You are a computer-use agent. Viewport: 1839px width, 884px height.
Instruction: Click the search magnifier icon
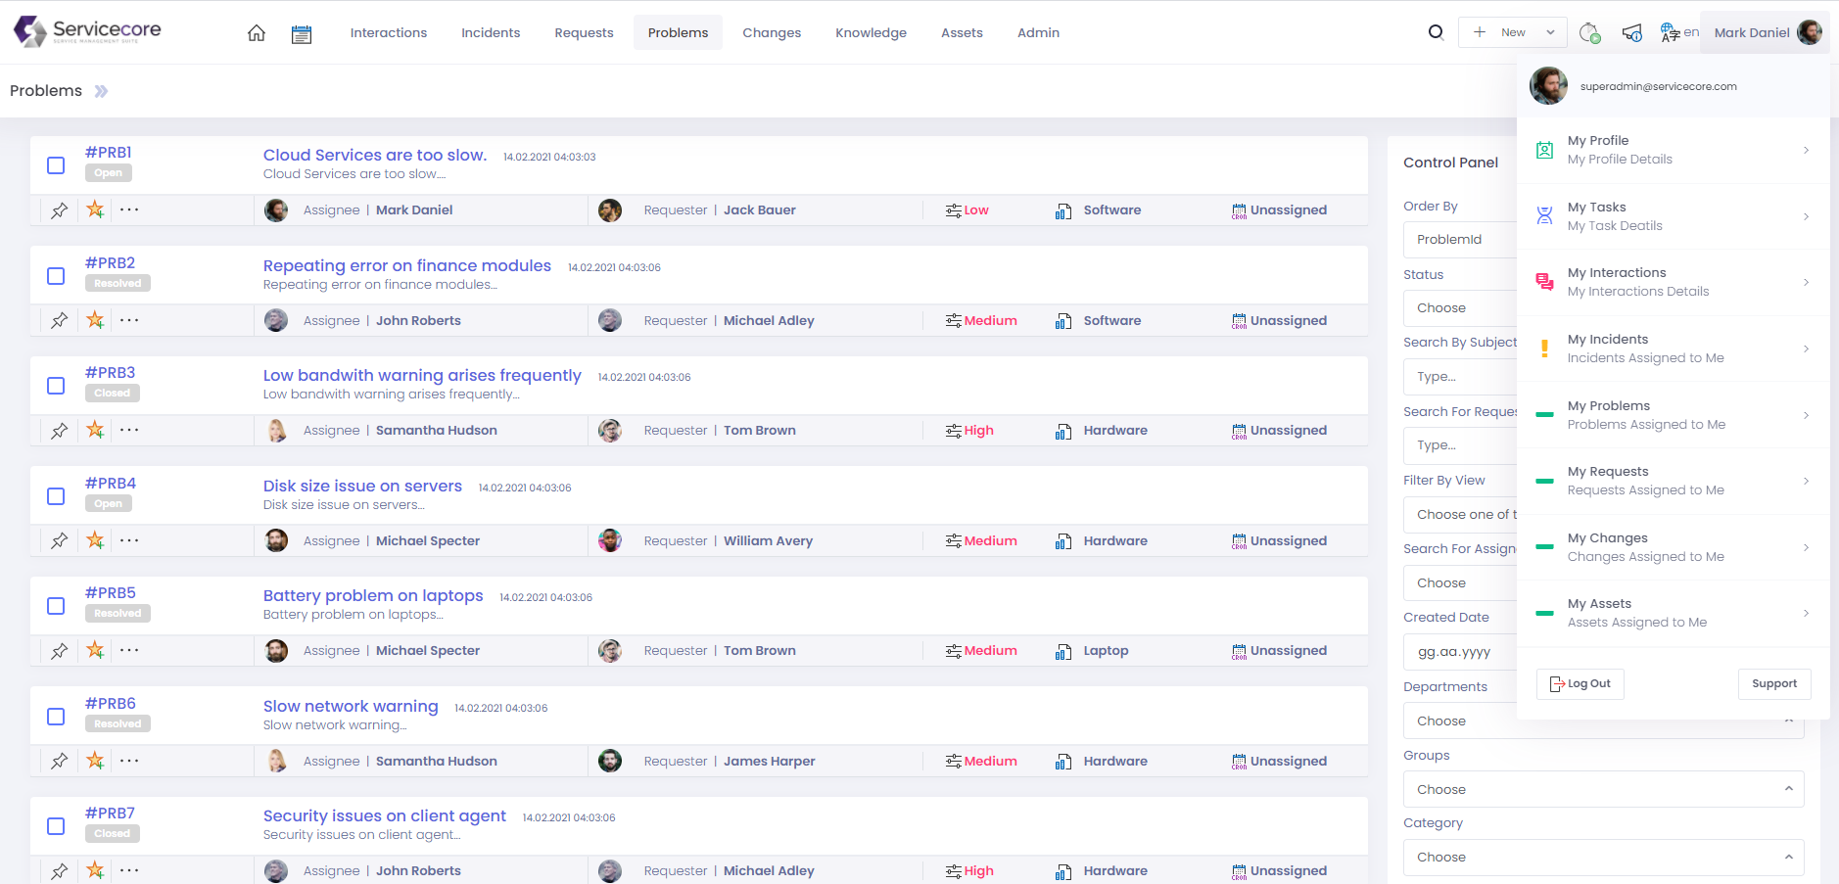coord(1436,32)
